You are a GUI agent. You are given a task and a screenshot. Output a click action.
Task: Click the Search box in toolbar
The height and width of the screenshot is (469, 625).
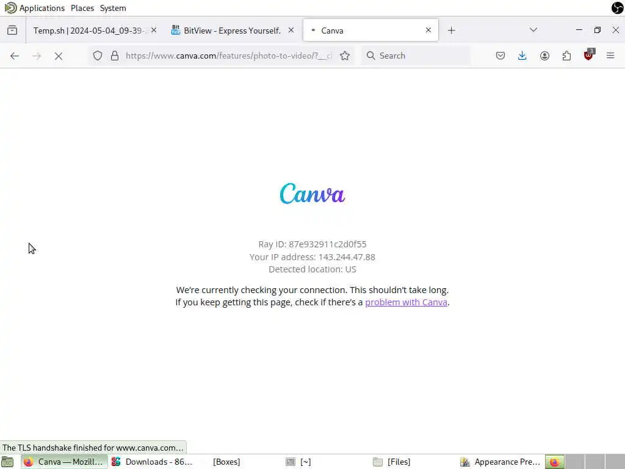coord(416,56)
